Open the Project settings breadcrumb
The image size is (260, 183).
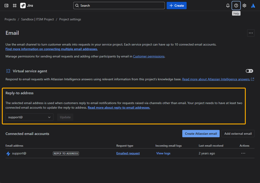(70, 19)
